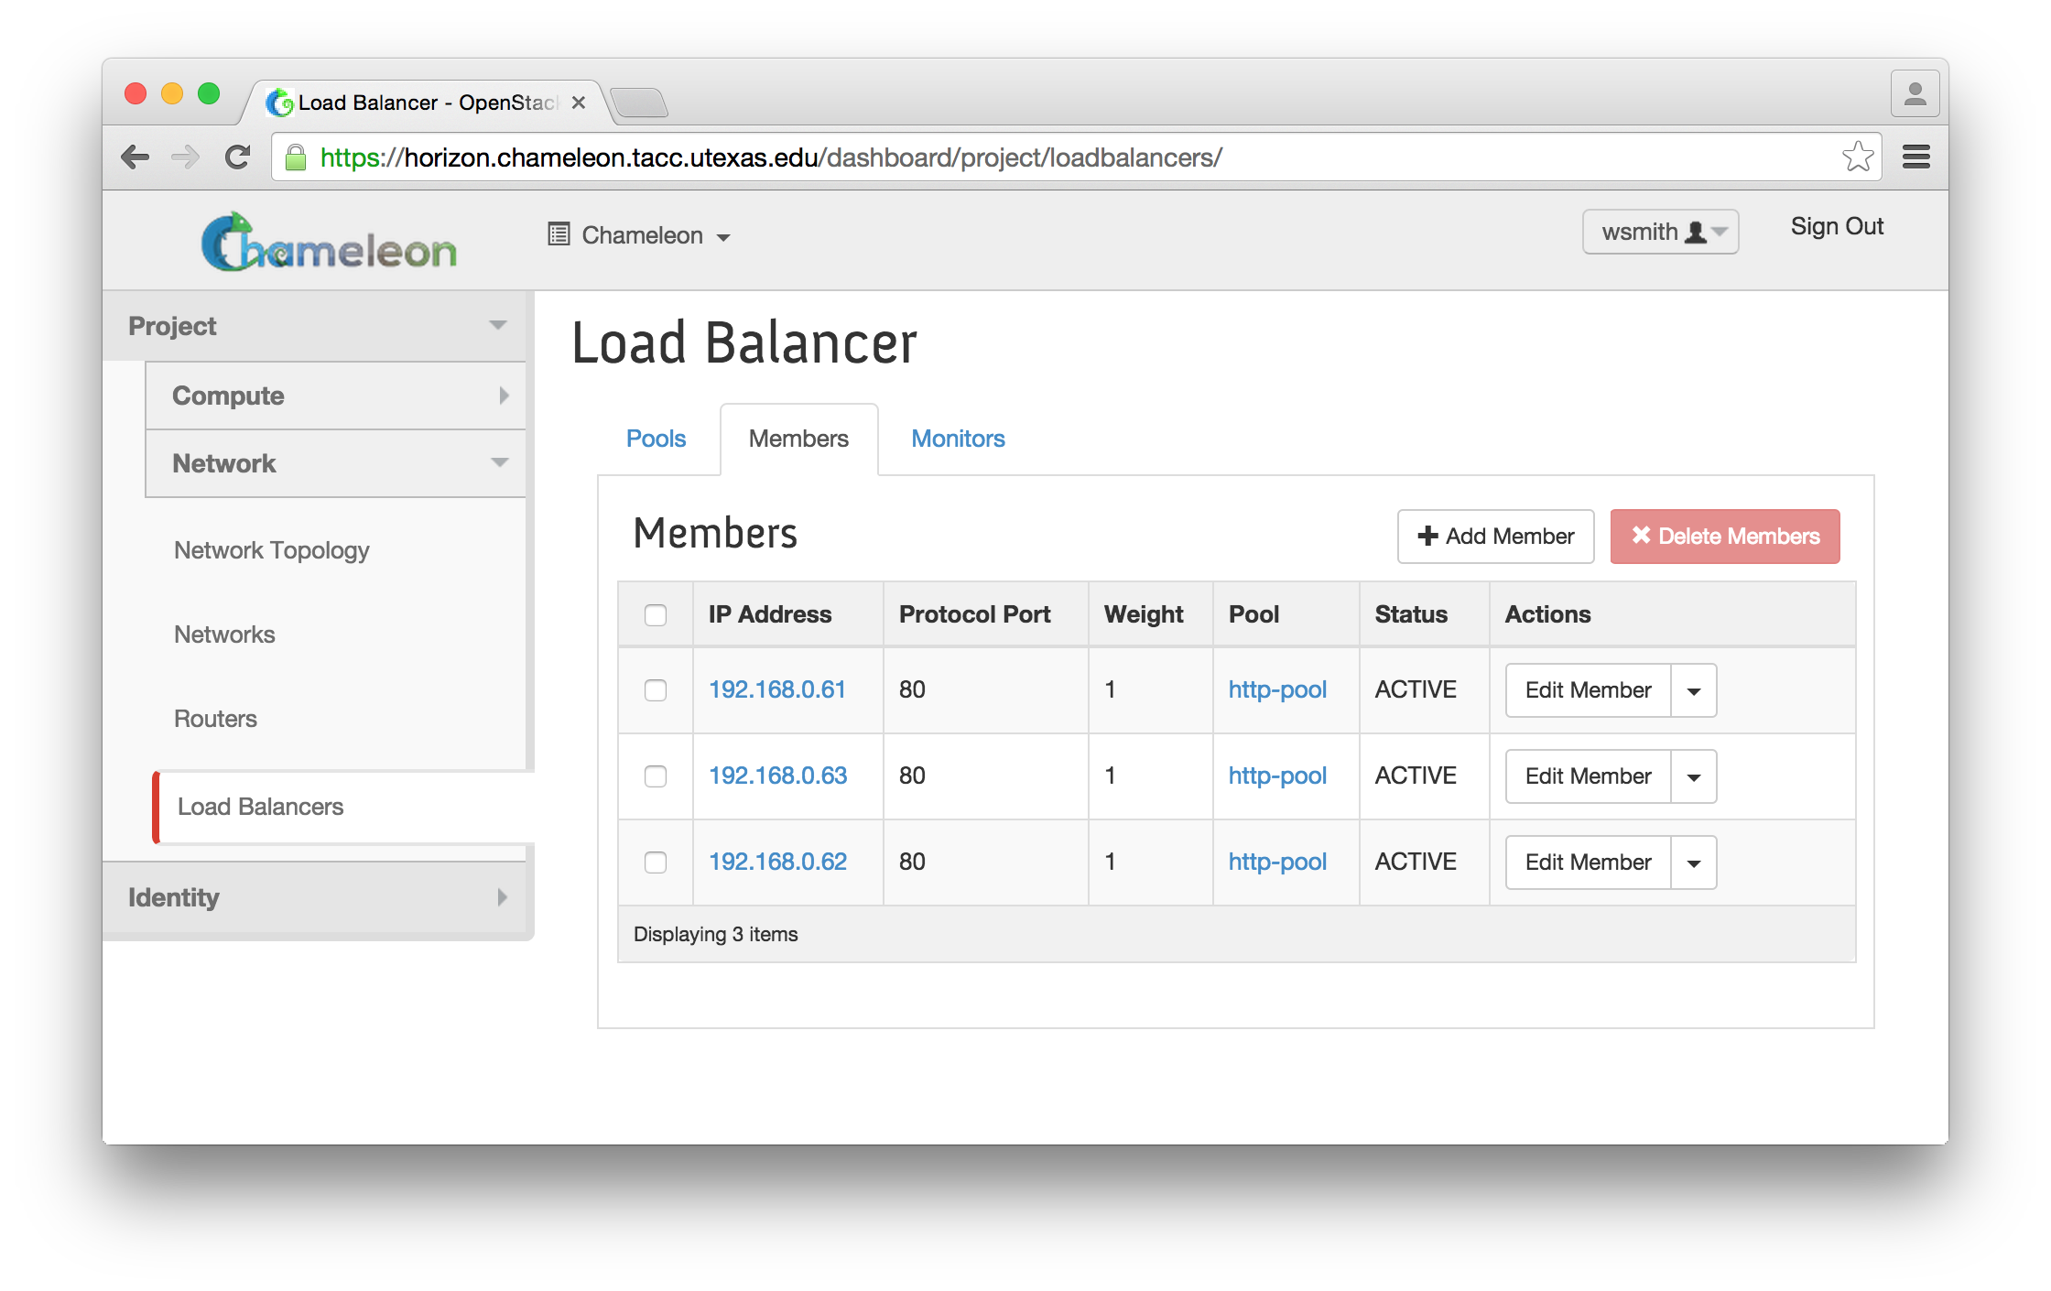Image resolution: width=2051 pixels, height=1291 pixels.
Task: Click the Chameleon logo
Action: point(329,243)
